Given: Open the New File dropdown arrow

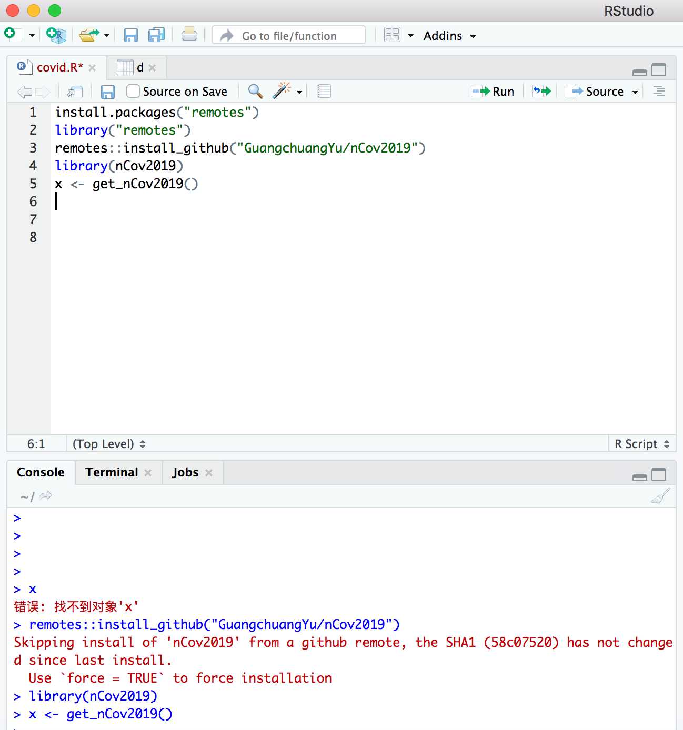Looking at the screenshot, I should pos(32,36).
